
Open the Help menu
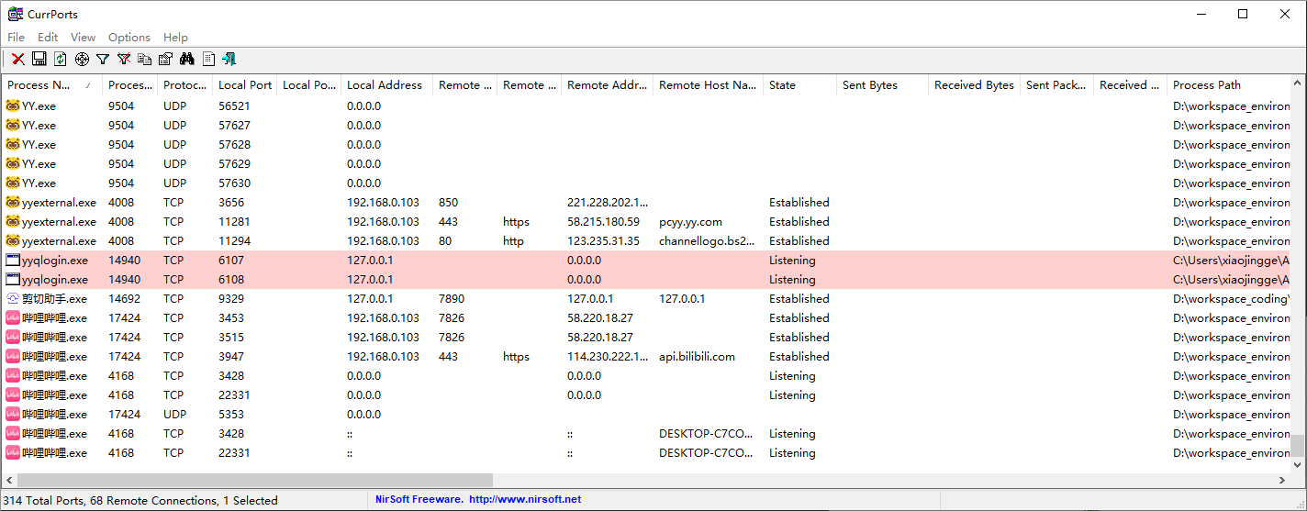(x=175, y=38)
